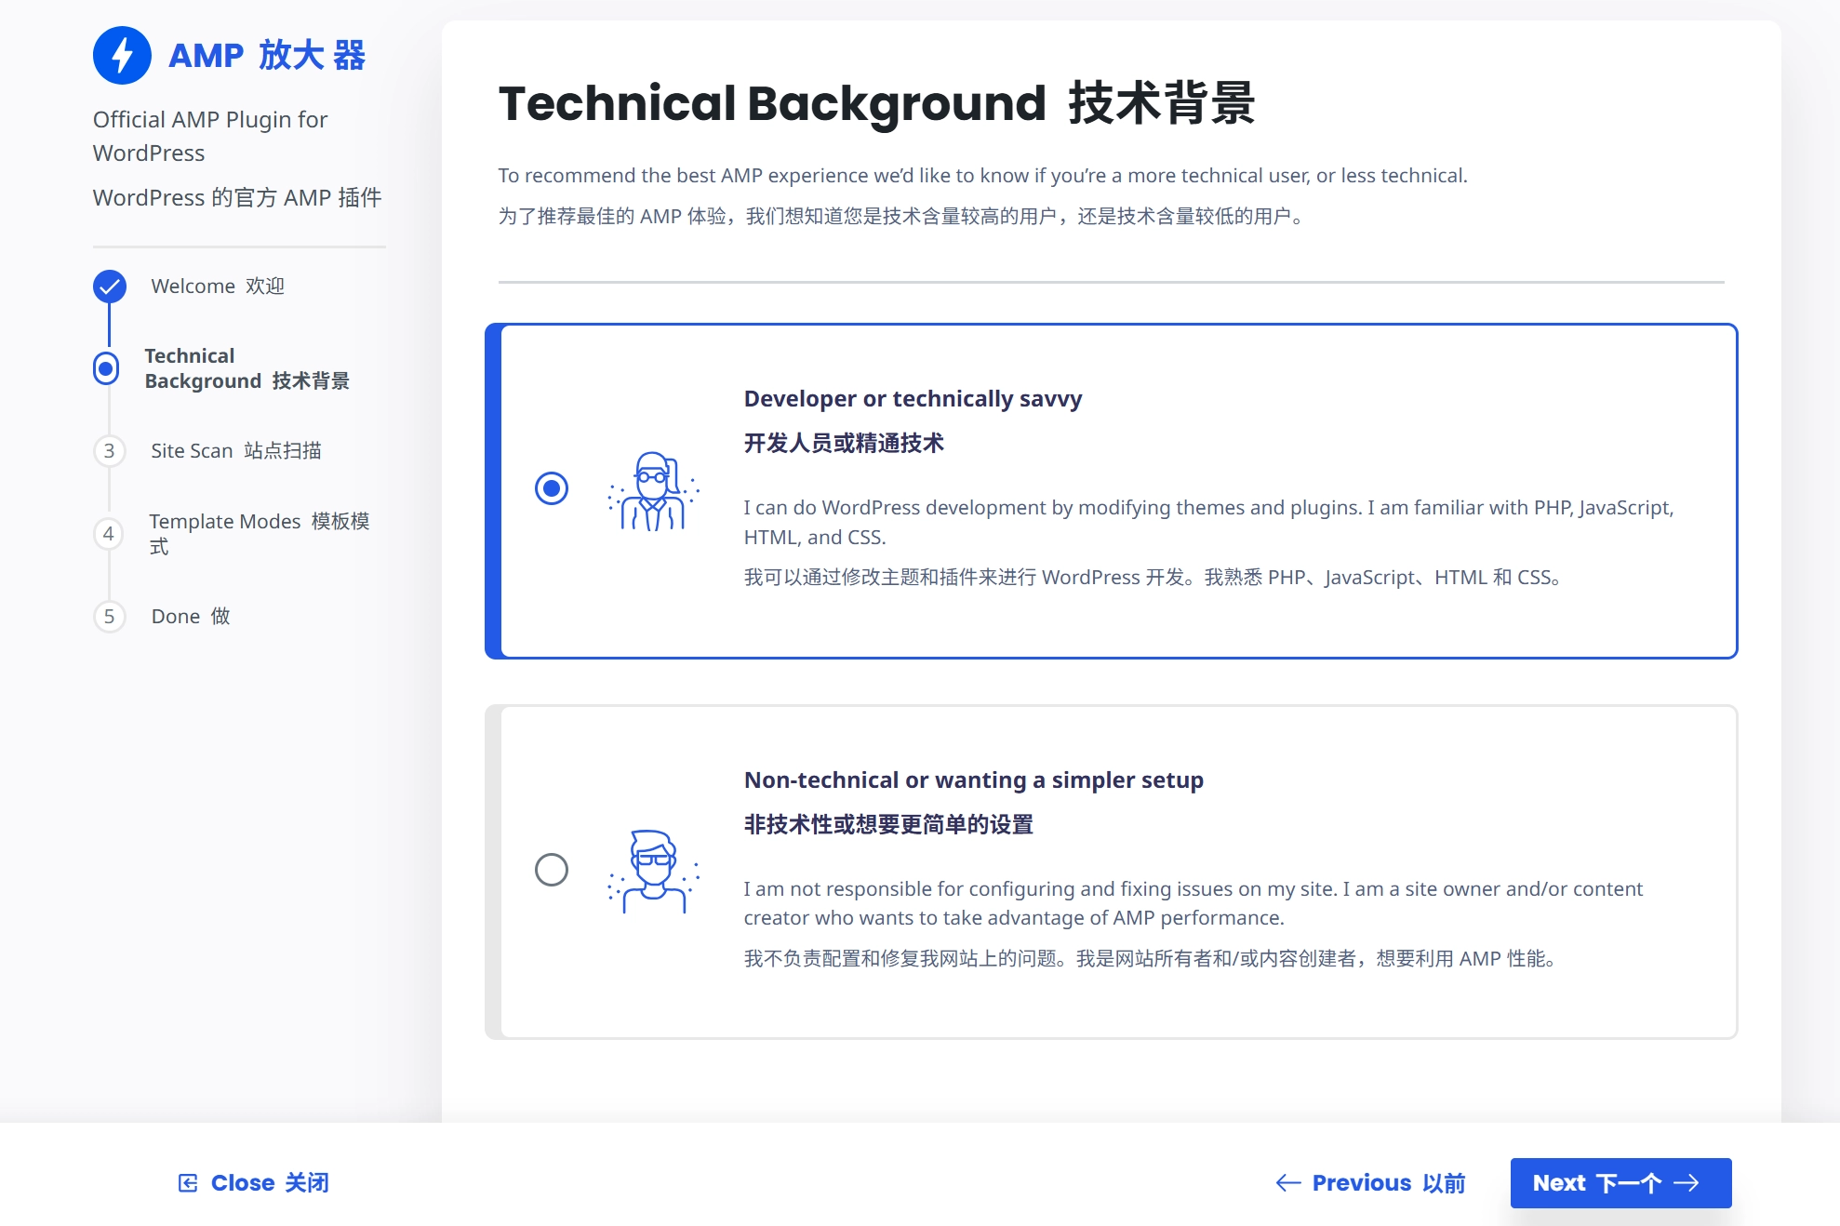
Task: Click the AMP lightning bolt logo
Action: [122, 55]
